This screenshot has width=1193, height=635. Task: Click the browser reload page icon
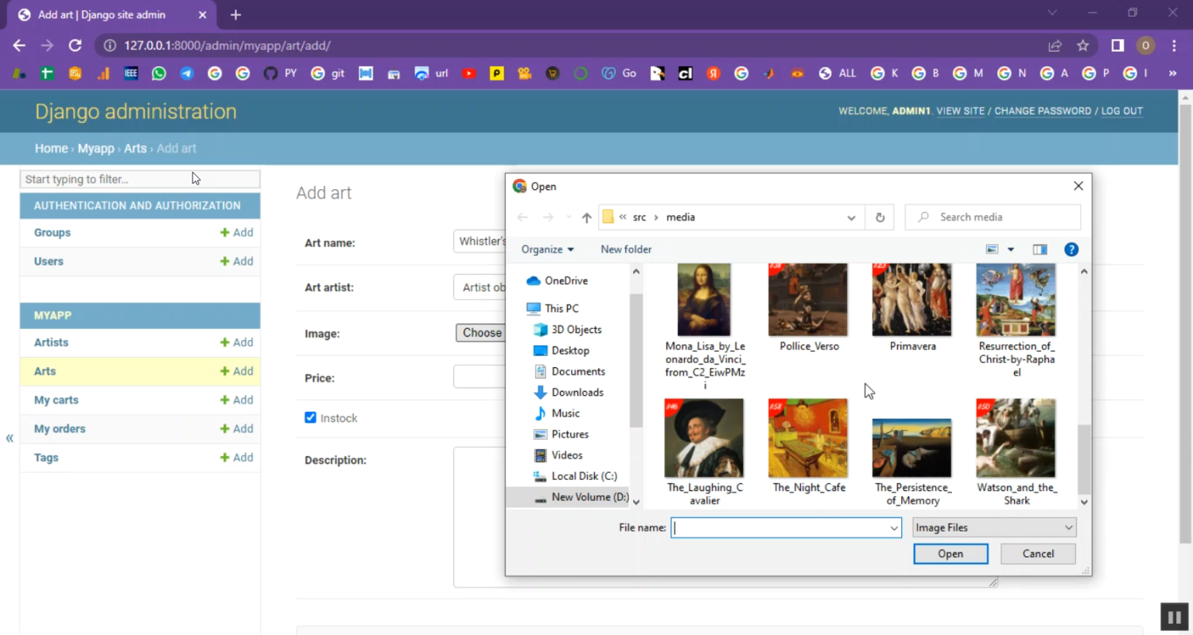(x=75, y=46)
